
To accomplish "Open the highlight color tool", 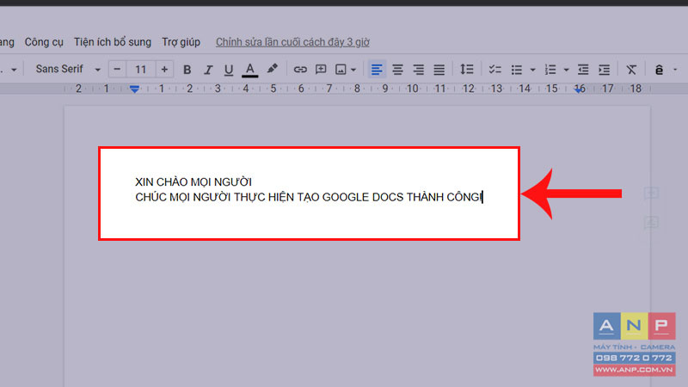I will [272, 69].
